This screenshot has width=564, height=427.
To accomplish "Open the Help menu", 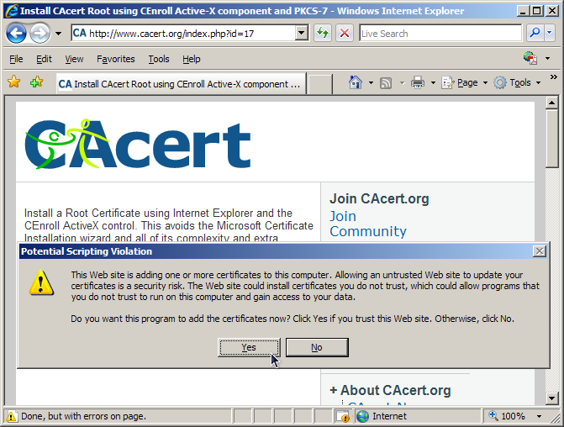I will [192, 59].
